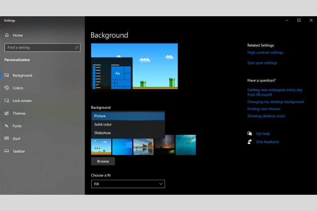Click the Themes brush icon
The image size is (317, 211).
[x=7, y=113]
